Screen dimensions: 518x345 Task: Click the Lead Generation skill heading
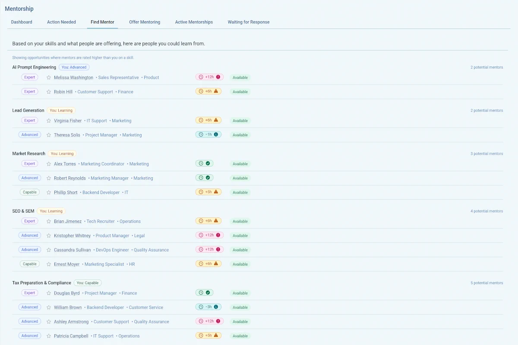click(28, 110)
